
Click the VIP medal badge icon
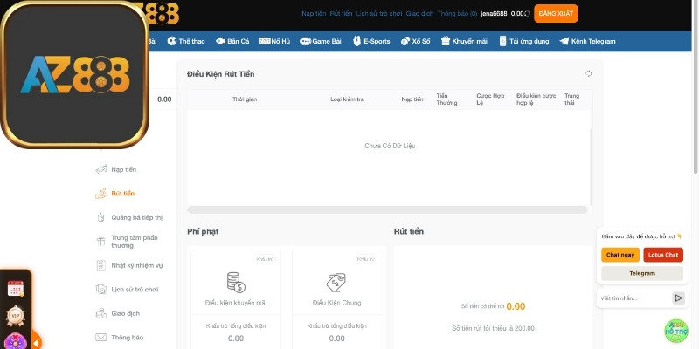click(15, 315)
